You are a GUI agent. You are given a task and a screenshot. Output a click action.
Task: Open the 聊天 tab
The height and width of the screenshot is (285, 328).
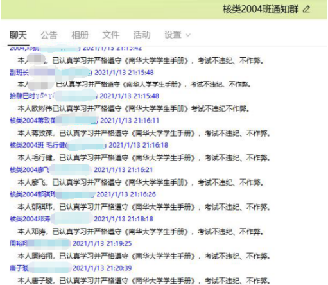[18, 35]
